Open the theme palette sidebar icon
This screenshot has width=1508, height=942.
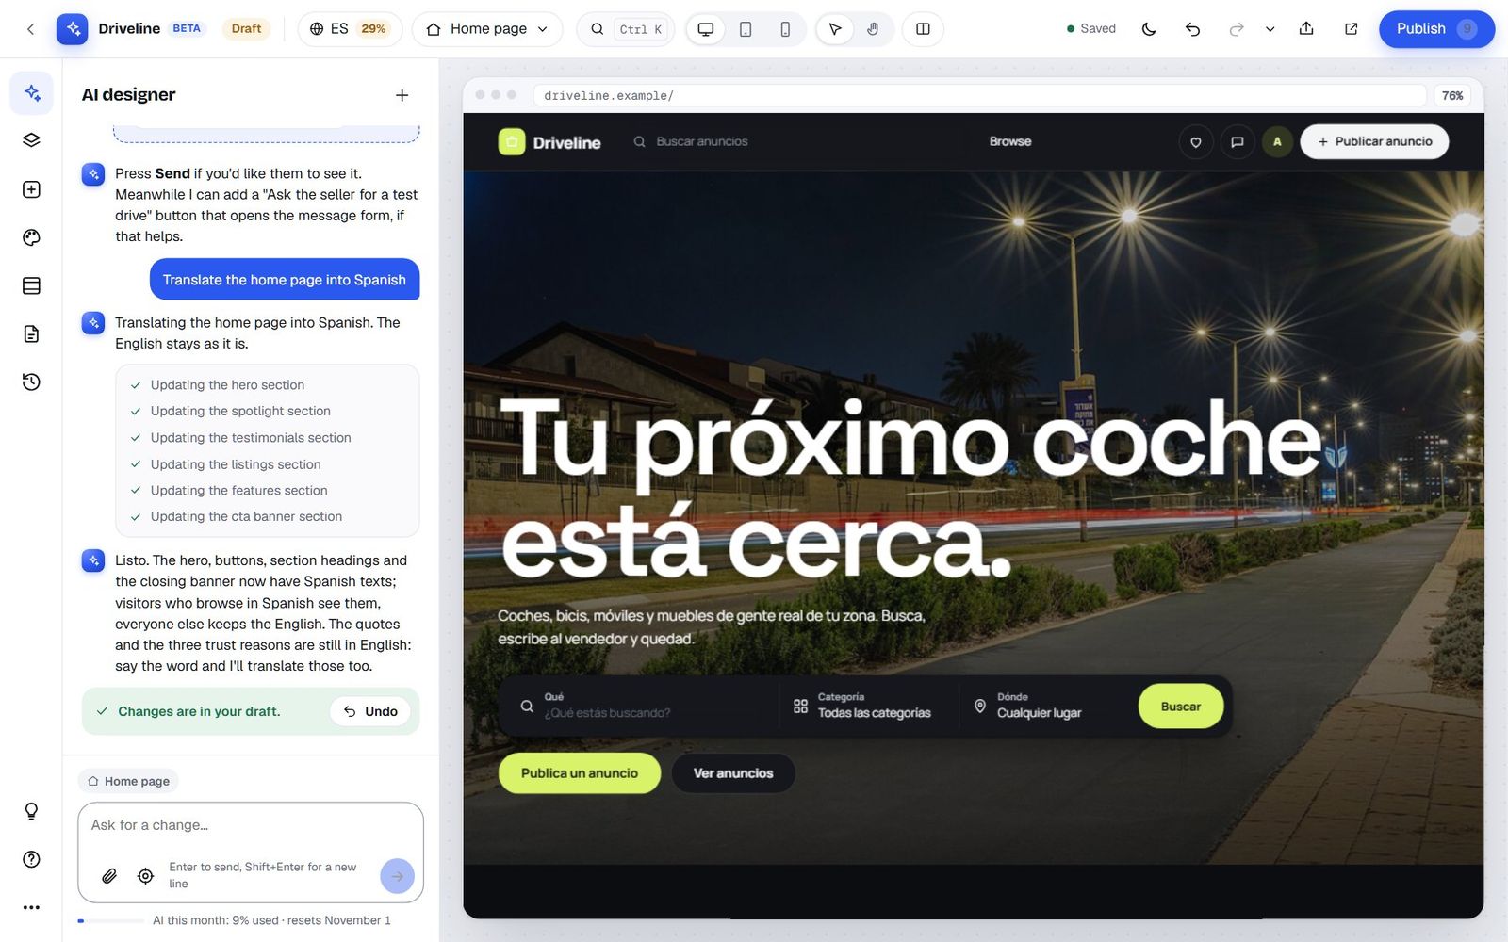tap(31, 237)
